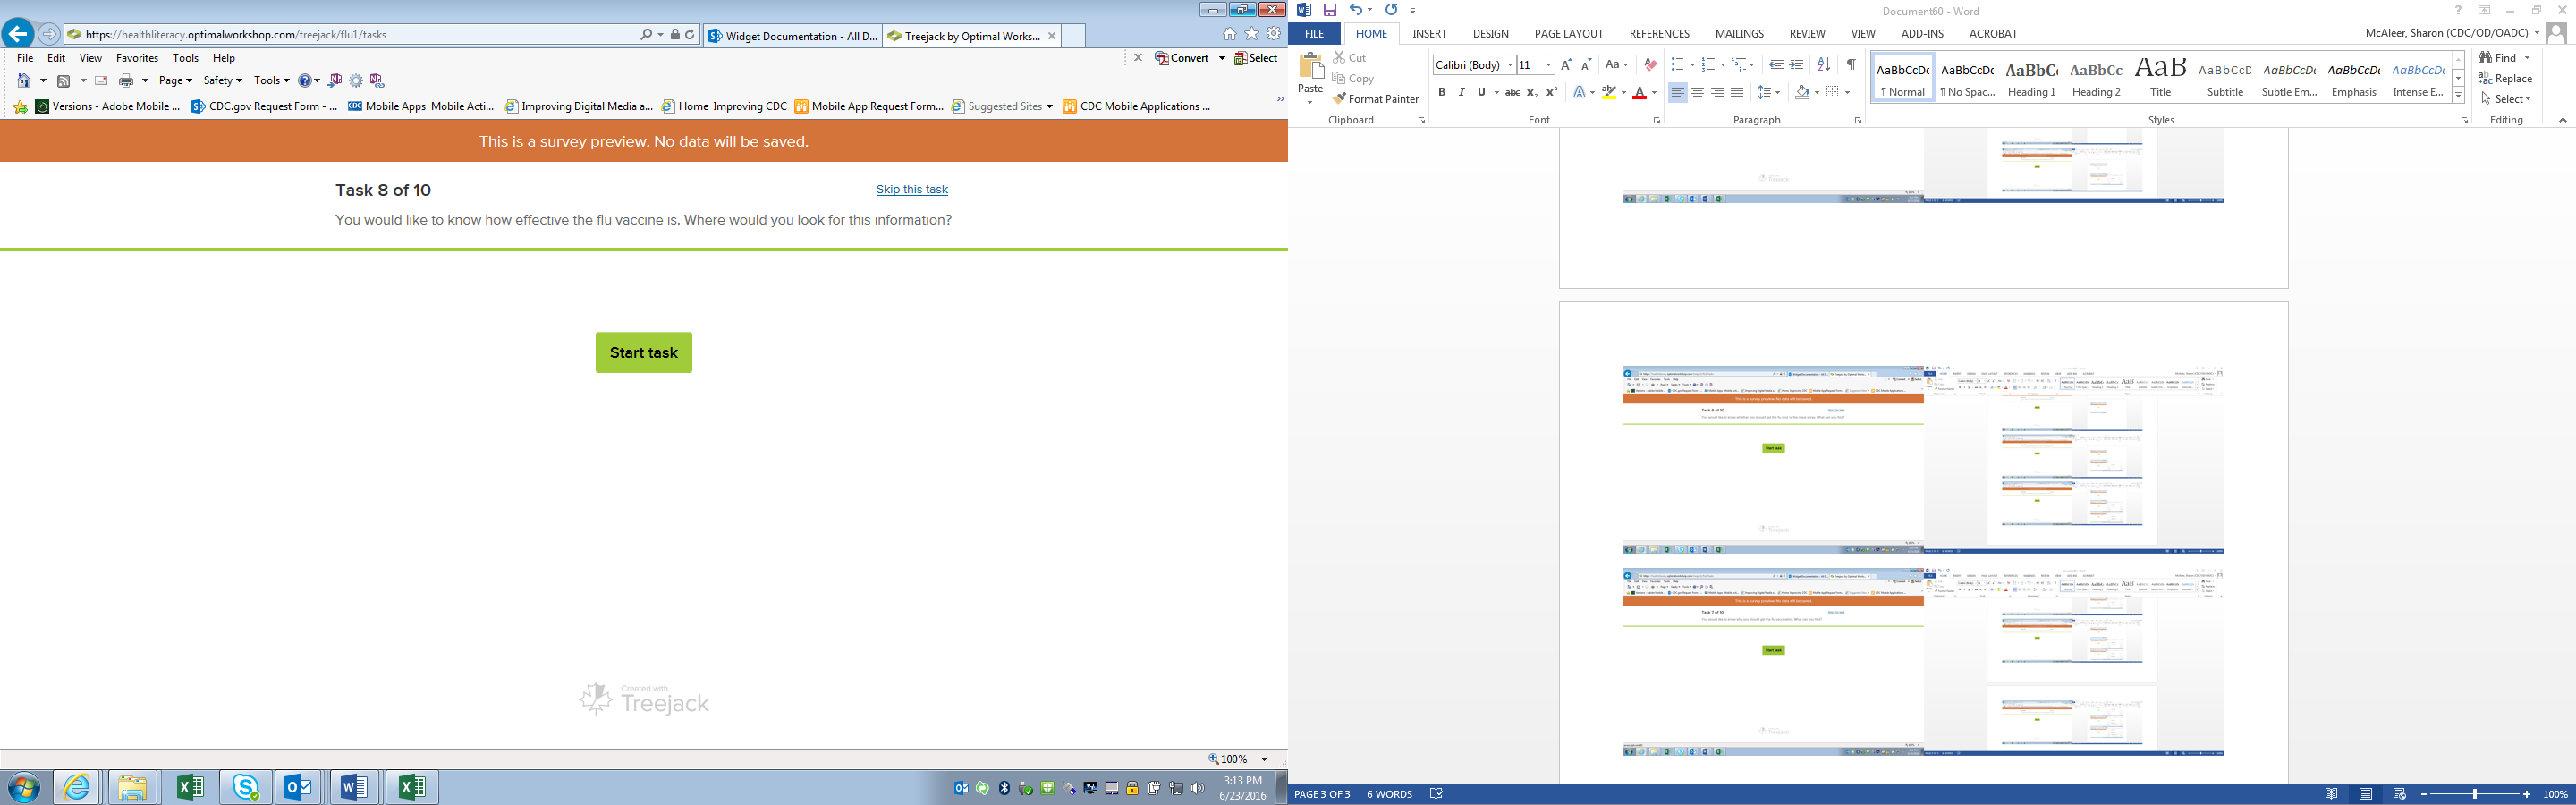Cut the selection using the Cut button
Image resolution: width=2576 pixels, height=805 pixels.
tap(1350, 58)
